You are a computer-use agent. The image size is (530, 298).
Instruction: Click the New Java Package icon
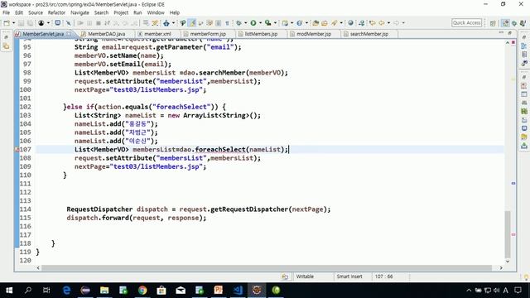coord(285,23)
